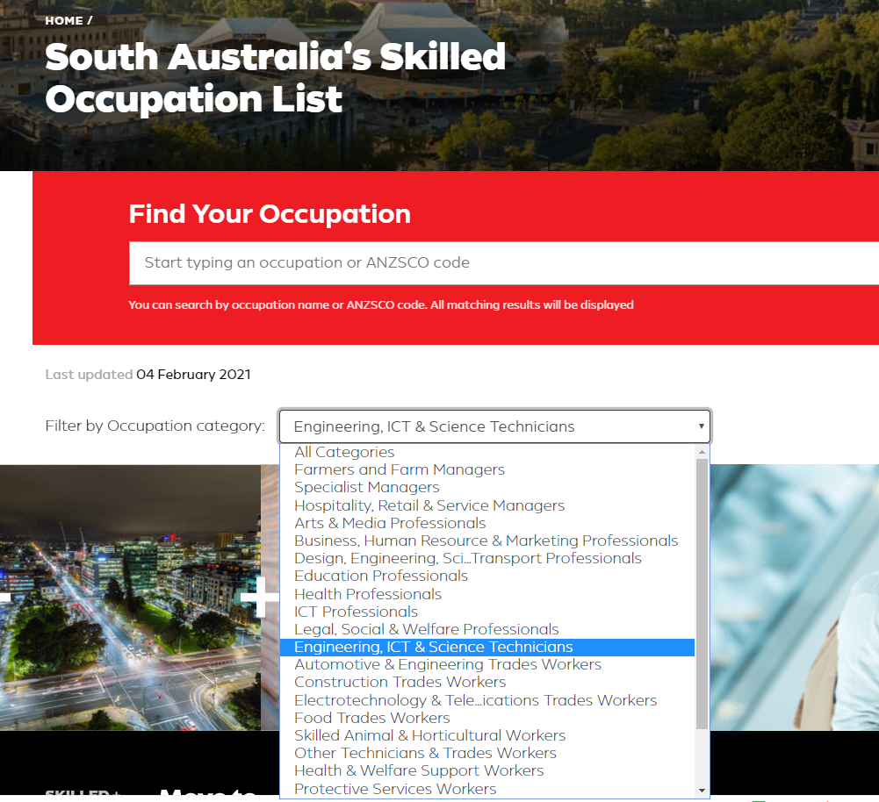Screen dimensions: 879x802
Task: Open the Occupation category dropdown arrow
Action: click(701, 426)
